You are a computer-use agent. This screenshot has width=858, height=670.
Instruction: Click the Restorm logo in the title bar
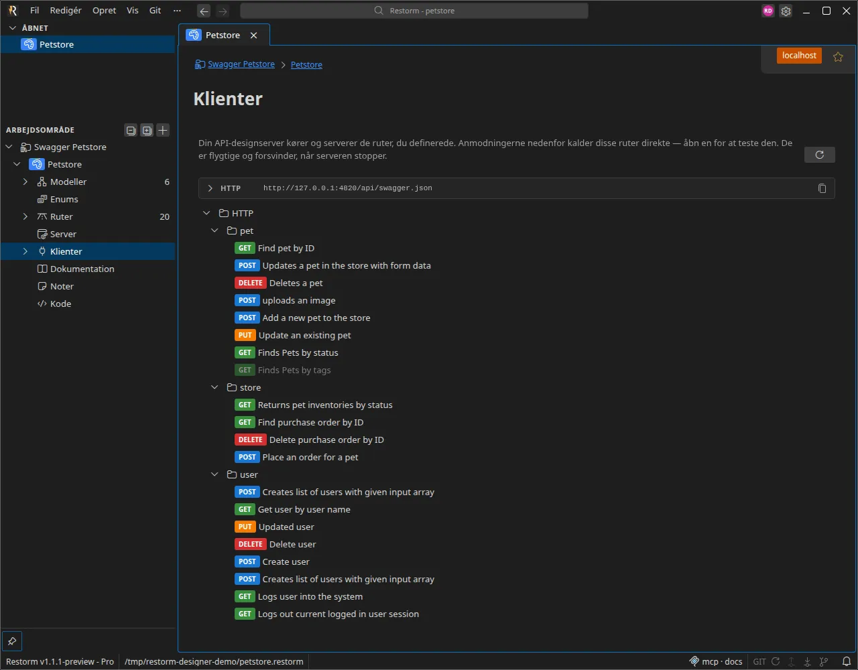point(13,11)
